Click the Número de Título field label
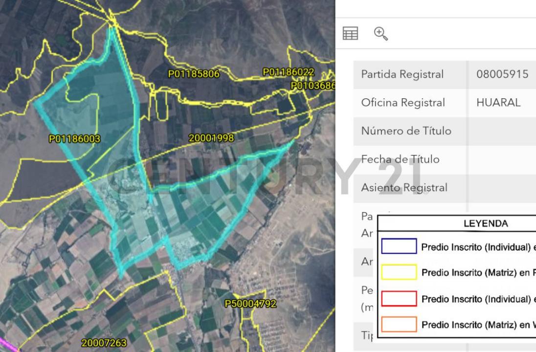This screenshot has width=536, height=352. [406, 131]
